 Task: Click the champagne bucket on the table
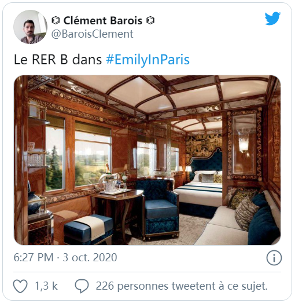pyautogui.click(x=109, y=182)
